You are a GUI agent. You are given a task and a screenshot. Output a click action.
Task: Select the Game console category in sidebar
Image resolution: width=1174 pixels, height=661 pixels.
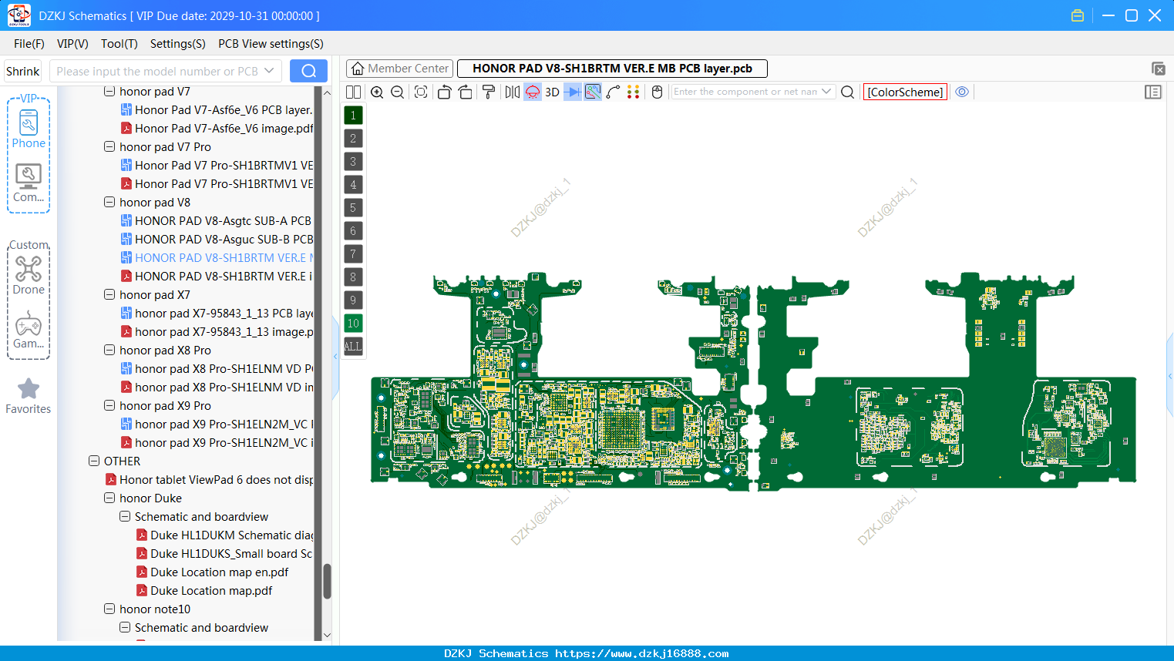29,330
